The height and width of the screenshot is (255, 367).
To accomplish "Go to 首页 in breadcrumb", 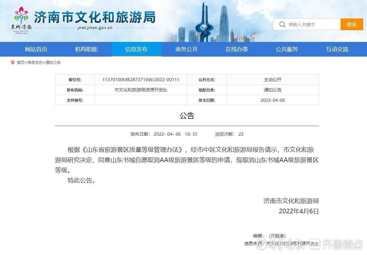I will (x=21, y=62).
